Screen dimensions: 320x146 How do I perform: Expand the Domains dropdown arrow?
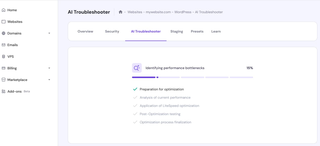click(x=49, y=34)
